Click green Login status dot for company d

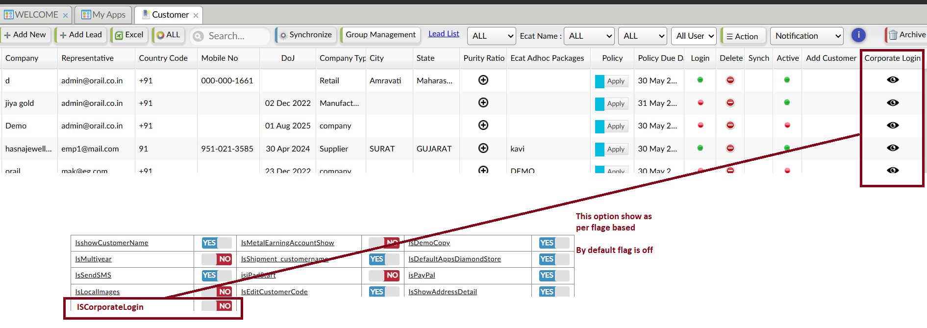tap(700, 80)
